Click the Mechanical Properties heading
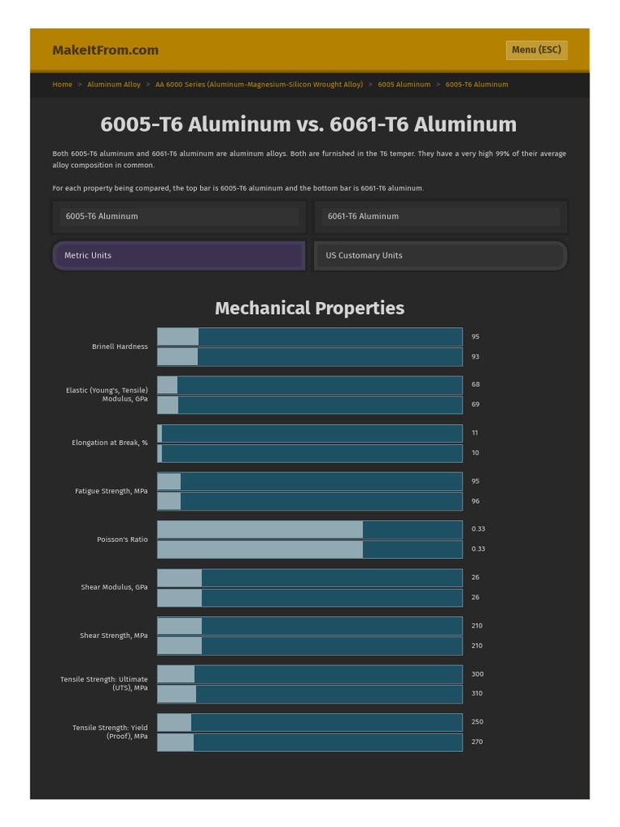This screenshot has width=620, height=827. click(x=309, y=308)
